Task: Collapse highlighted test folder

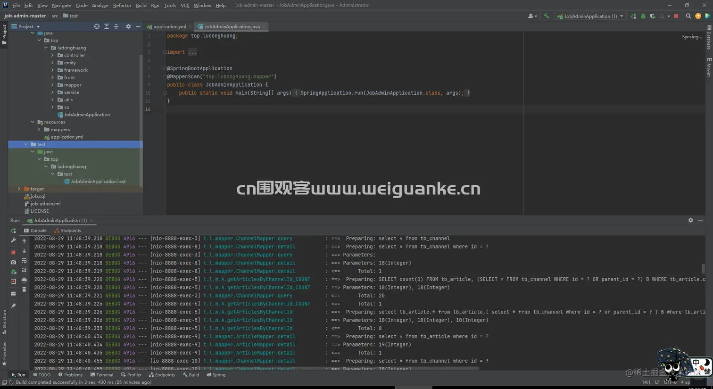Action: (26, 144)
